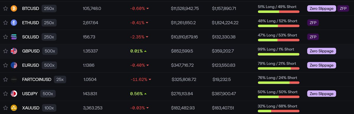Star the XAUUSD pair
The image size is (354, 114).
tap(5, 108)
